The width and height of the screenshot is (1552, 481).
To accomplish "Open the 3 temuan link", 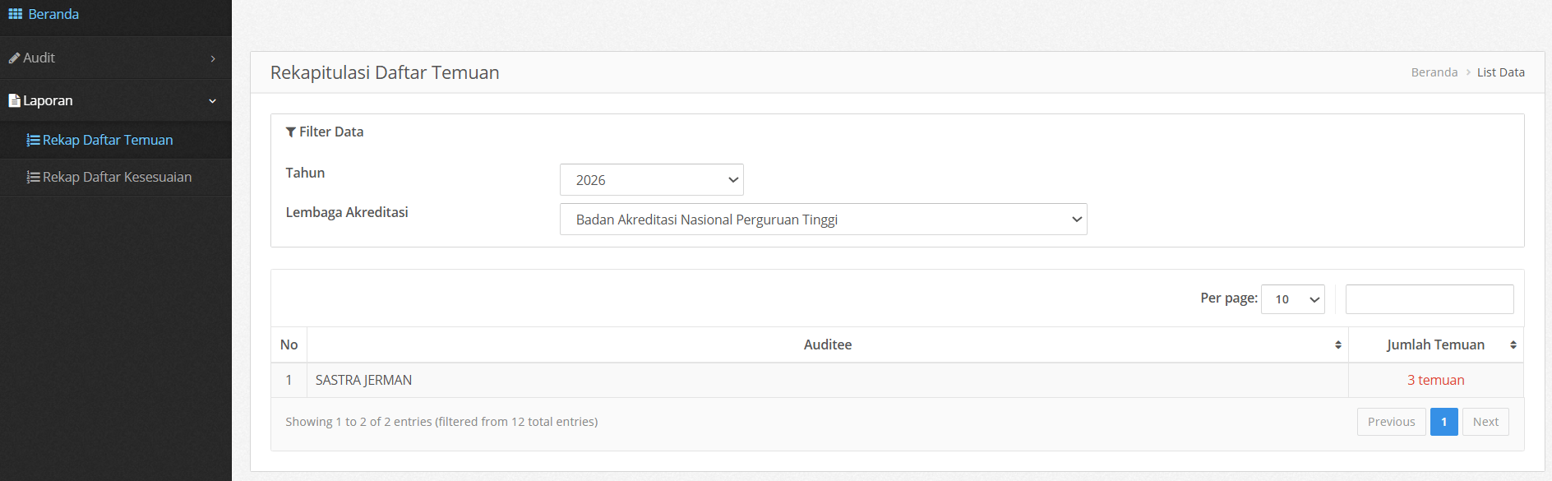I will 1436,380.
